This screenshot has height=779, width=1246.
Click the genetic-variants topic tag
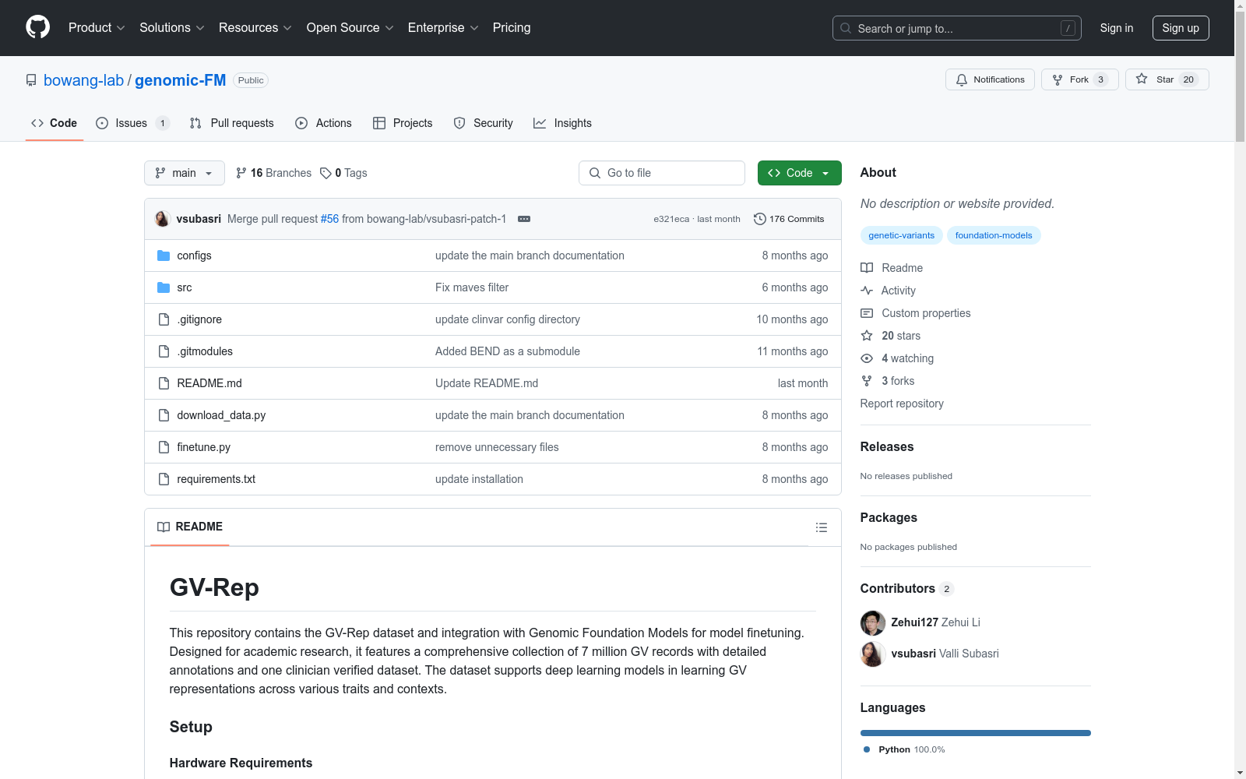click(x=902, y=235)
